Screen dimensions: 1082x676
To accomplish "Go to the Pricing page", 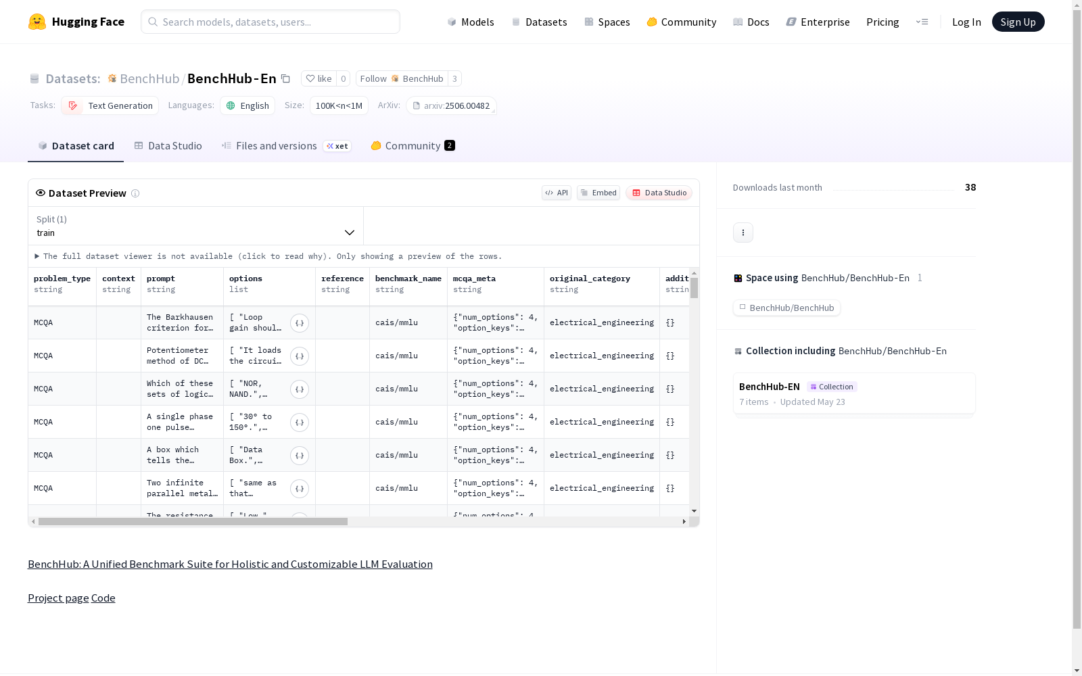I will [x=883, y=22].
